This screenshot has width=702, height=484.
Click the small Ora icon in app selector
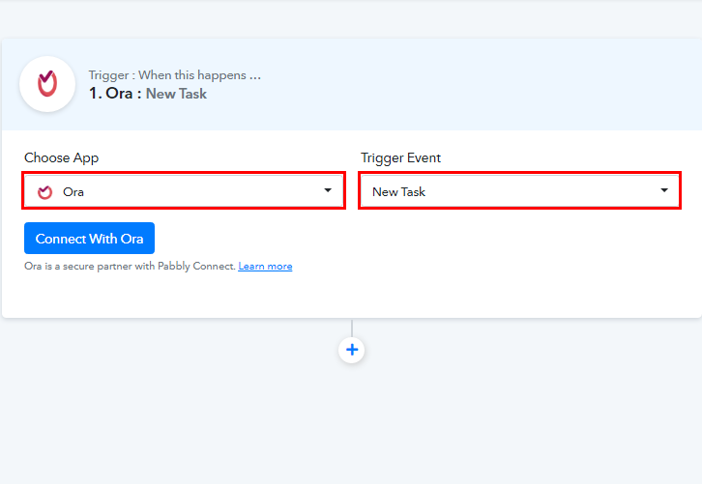(44, 192)
